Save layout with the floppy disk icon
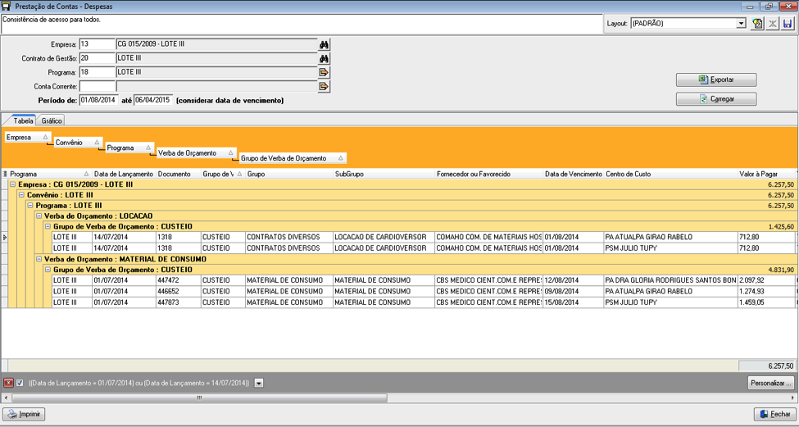Image resolution: width=799 pixels, height=427 pixels. 788,24
